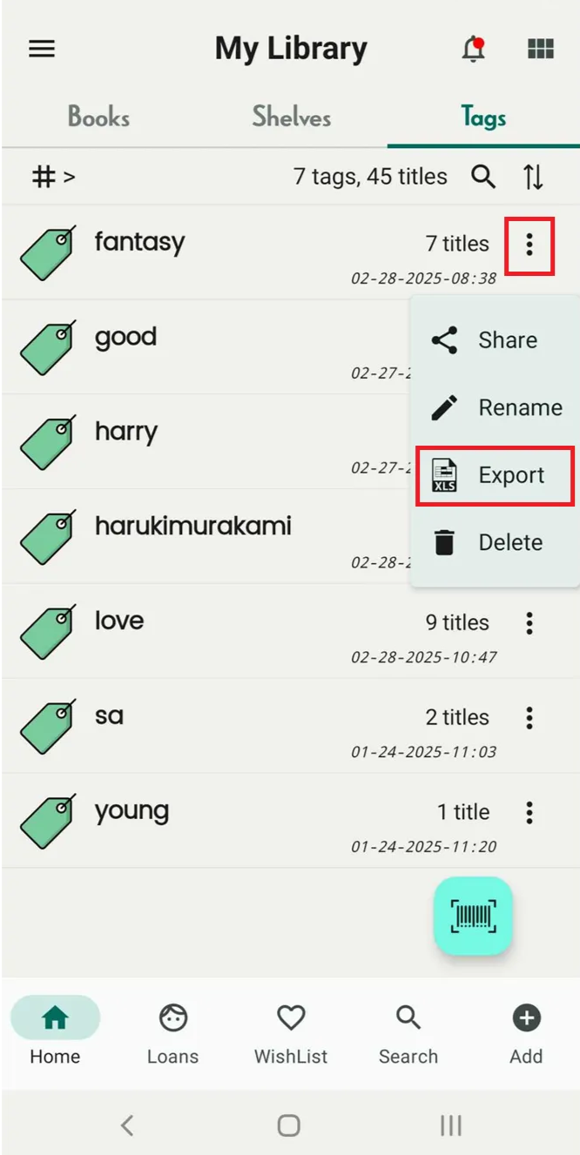Switch to the Books tab
This screenshot has height=1155, width=580.
pos(98,118)
